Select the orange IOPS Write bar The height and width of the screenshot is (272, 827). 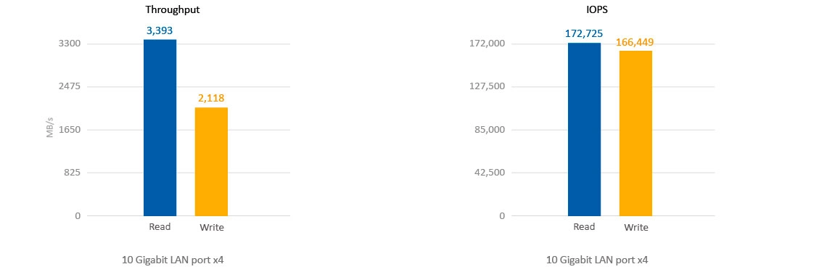click(635, 133)
